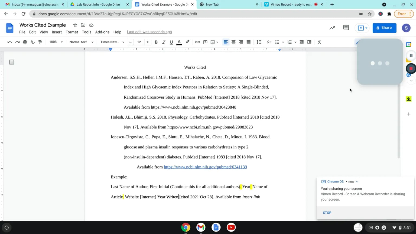416x234 pixels.
Task: Star the Works Cited Example document
Action: pos(75,25)
